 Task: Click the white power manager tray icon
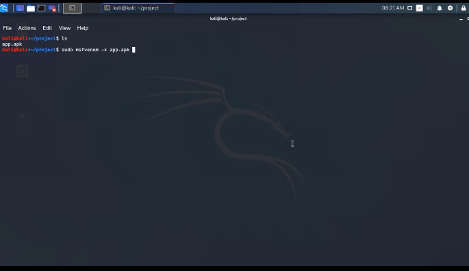pos(419,8)
